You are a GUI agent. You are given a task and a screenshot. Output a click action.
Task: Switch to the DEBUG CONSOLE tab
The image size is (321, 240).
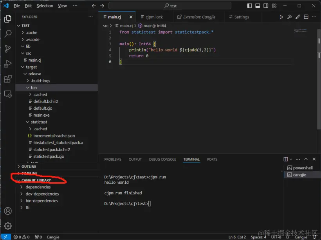(162, 159)
